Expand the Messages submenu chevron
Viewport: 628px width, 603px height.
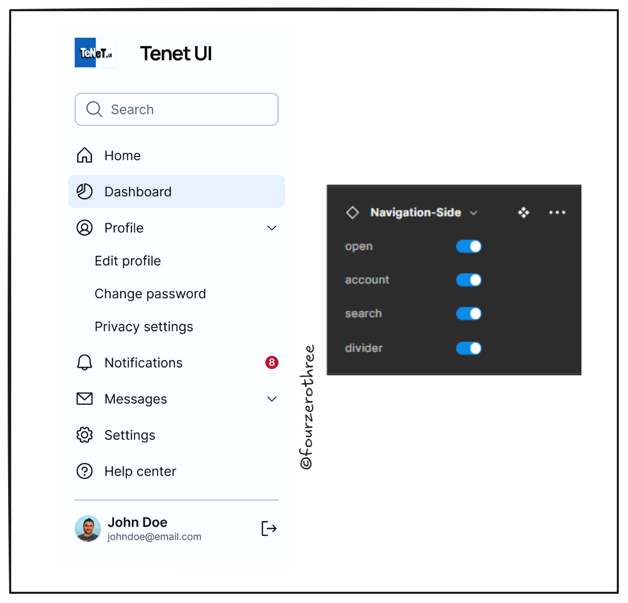click(x=272, y=399)
